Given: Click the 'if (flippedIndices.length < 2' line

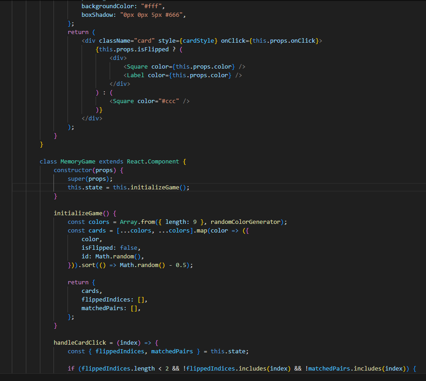Looking at the screenshot, I should [x=242, y=369].
